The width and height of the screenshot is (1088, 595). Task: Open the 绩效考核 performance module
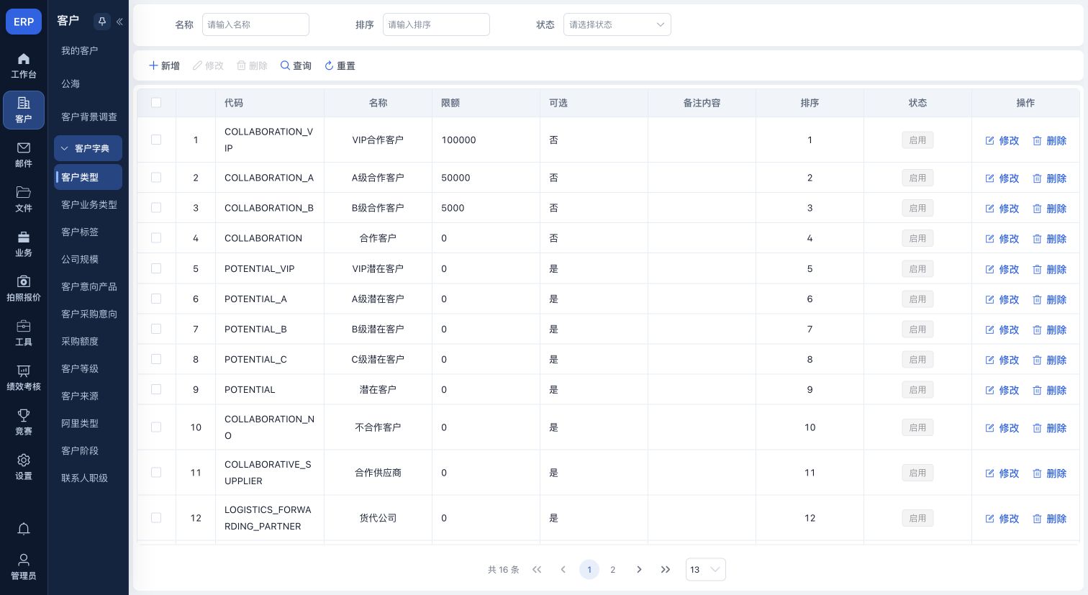tap(24, 378)
